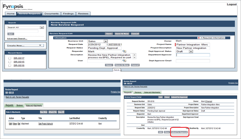This screenshot has width=241, height=139.
Task: Click Edit link for the attachment
Action: pyautogui.click(x=10, y=124)
